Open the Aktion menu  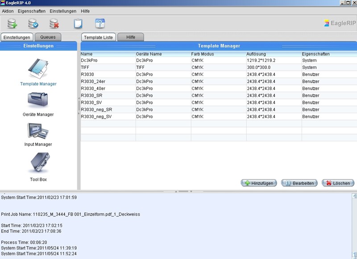tap(8, 11)
